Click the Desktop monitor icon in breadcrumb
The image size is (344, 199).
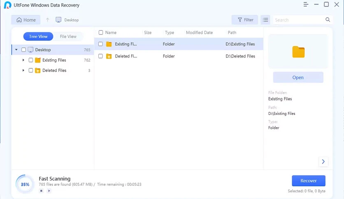[x=58, y=20]
